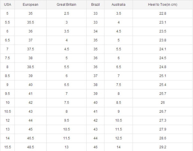The width and height of the screenshot is (193, 151).
Task: Select the 22.8 heel to toe cell
Action: (x=163, y=13)
